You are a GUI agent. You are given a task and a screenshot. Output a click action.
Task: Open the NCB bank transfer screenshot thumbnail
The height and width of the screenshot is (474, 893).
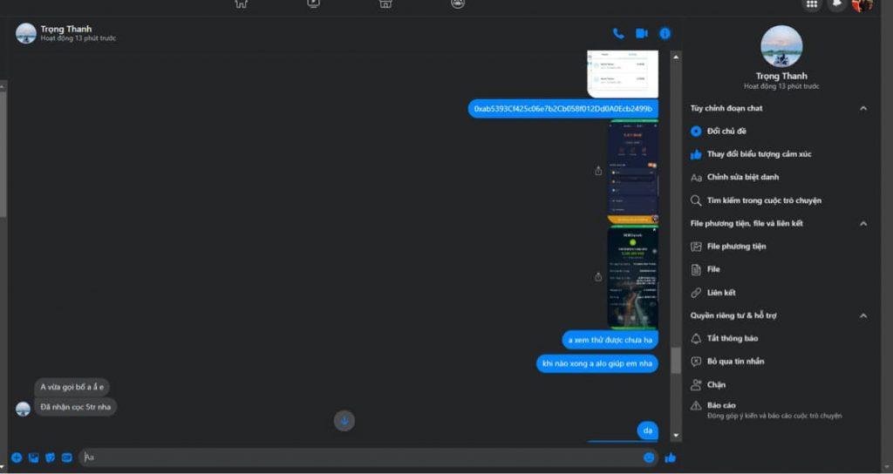[x=632, y=277]
